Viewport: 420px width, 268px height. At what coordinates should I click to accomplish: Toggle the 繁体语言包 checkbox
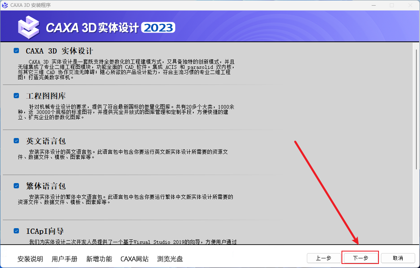click(x=17, y=186)
